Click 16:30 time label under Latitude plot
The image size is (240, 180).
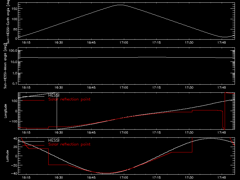[58, 178]
